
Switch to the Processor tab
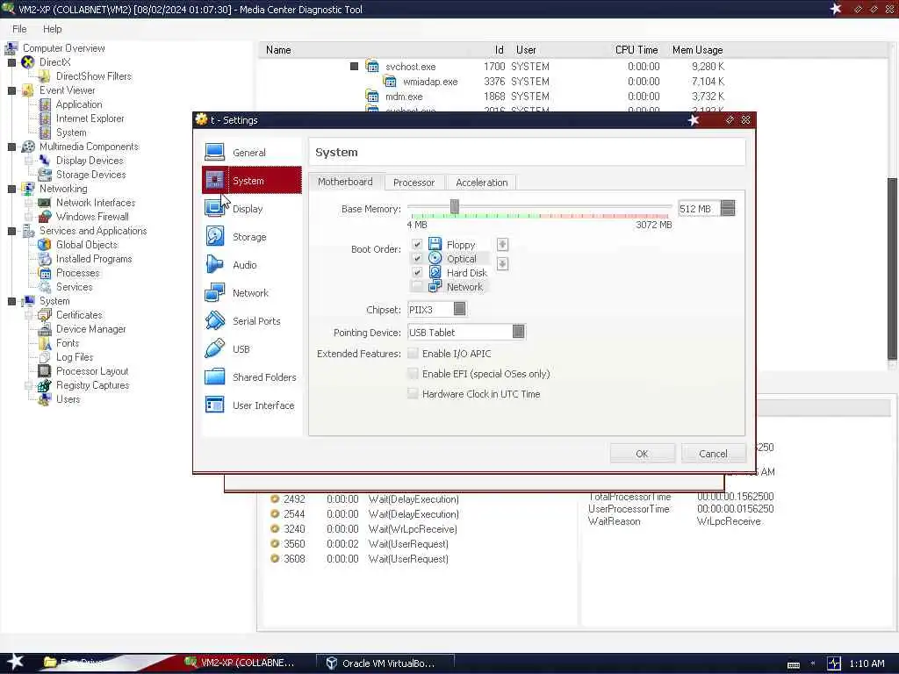pos(414,183)
